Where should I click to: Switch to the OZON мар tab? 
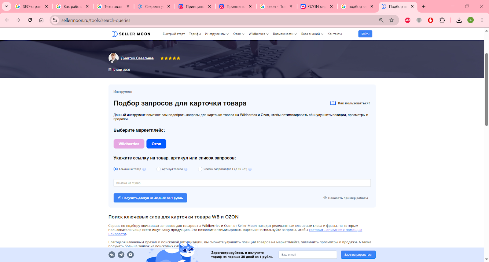tap(317, 6)
